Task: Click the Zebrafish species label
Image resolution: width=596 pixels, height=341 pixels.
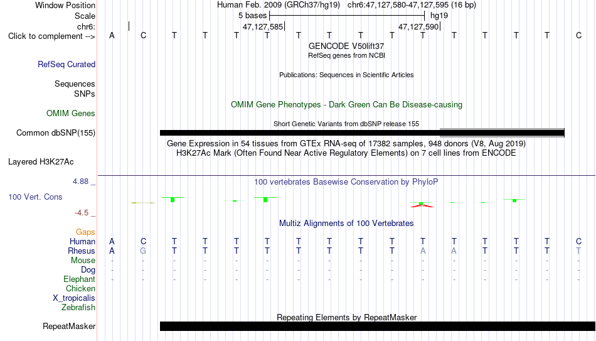Action: point(78,308)
